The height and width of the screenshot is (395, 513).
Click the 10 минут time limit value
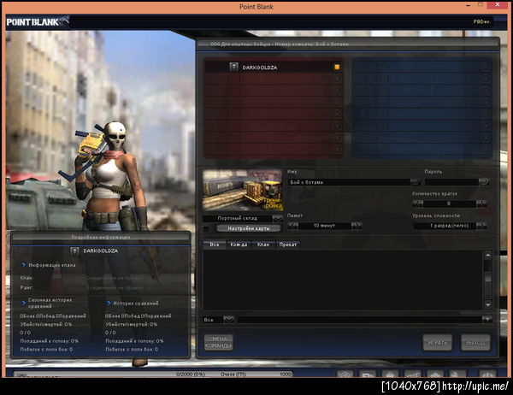325,226
